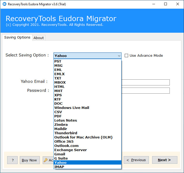Screen dimensions: 184x173
Task: Pick Outlook.com from the list
Action: [88, 146]
